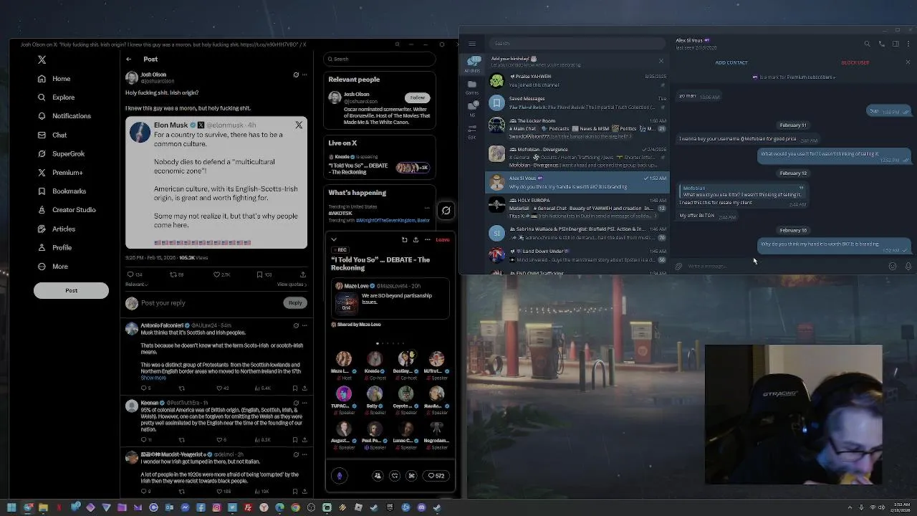Viewport: 917px width, 516px height.
Task: Attach a file with the paperclip icon
Action: pos(679,267)
